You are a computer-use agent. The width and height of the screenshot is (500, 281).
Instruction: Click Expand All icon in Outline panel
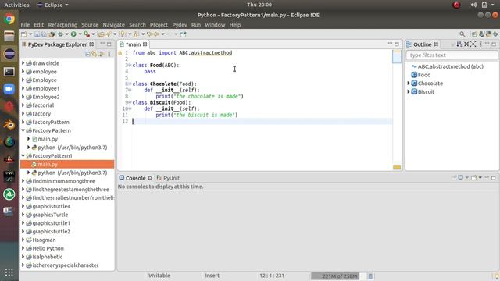point(473,44)
